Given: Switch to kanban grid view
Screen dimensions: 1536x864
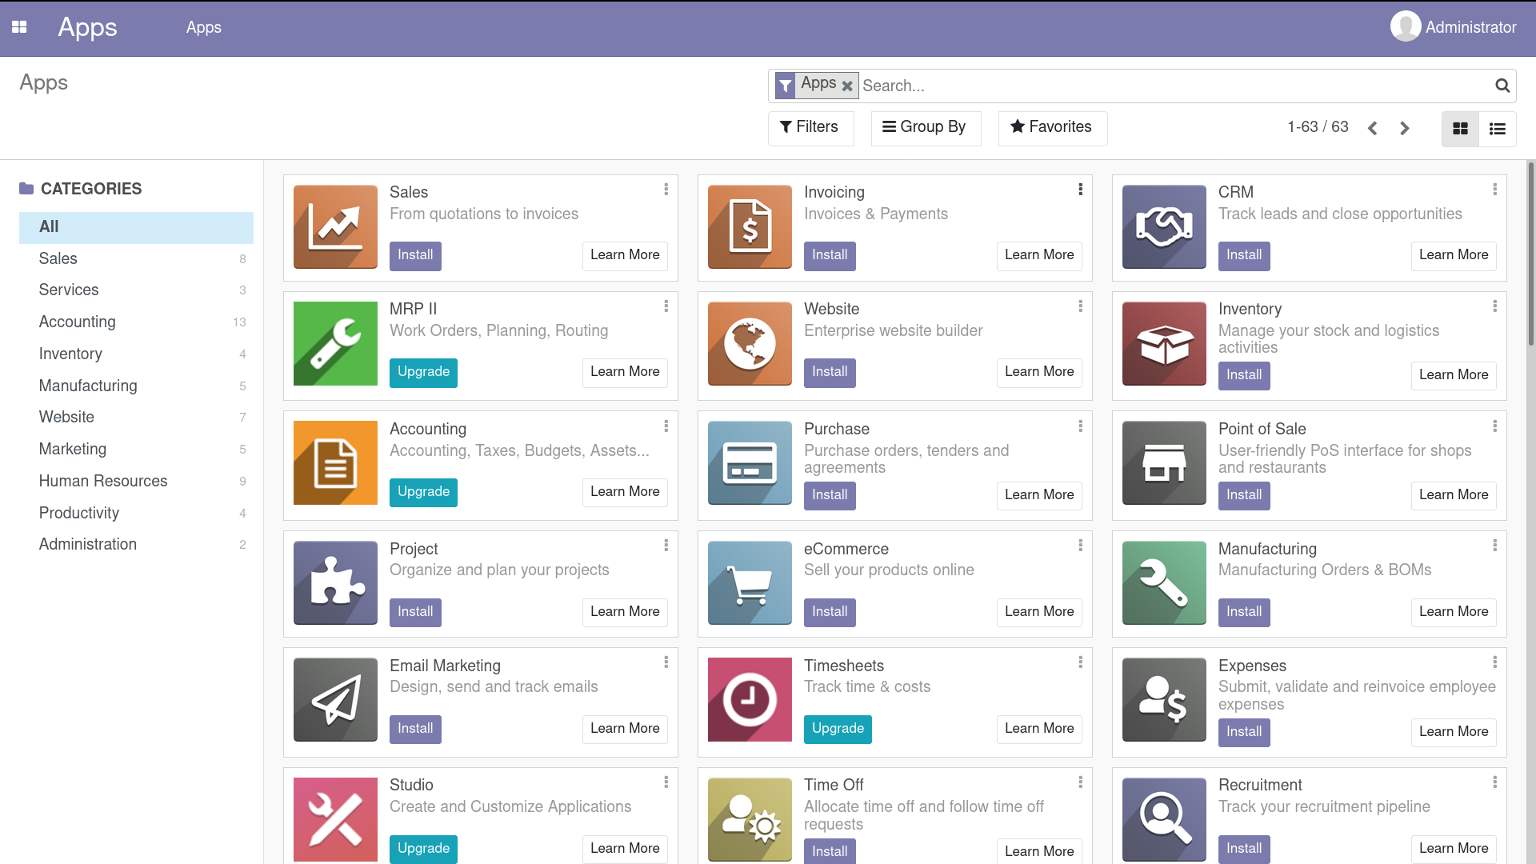Looking at the screenshot, I should click(1460, 129).
